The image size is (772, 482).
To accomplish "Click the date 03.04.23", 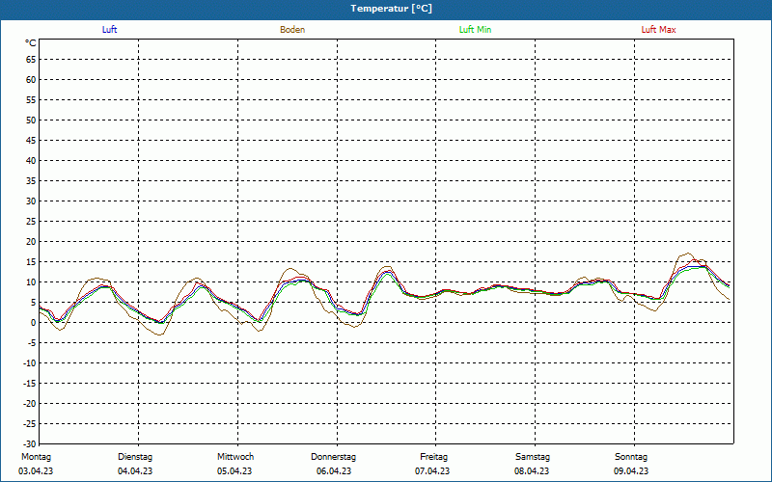I will 36,471.
